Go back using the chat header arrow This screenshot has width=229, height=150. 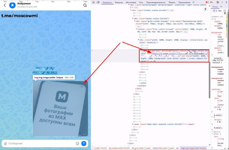(5, 5)
